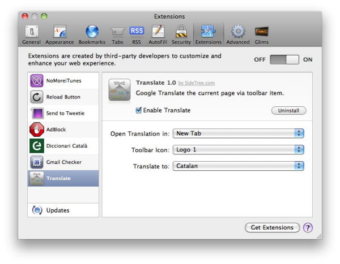
Task: Click the Reload Button extension icon
Action: tap(37, 97)
